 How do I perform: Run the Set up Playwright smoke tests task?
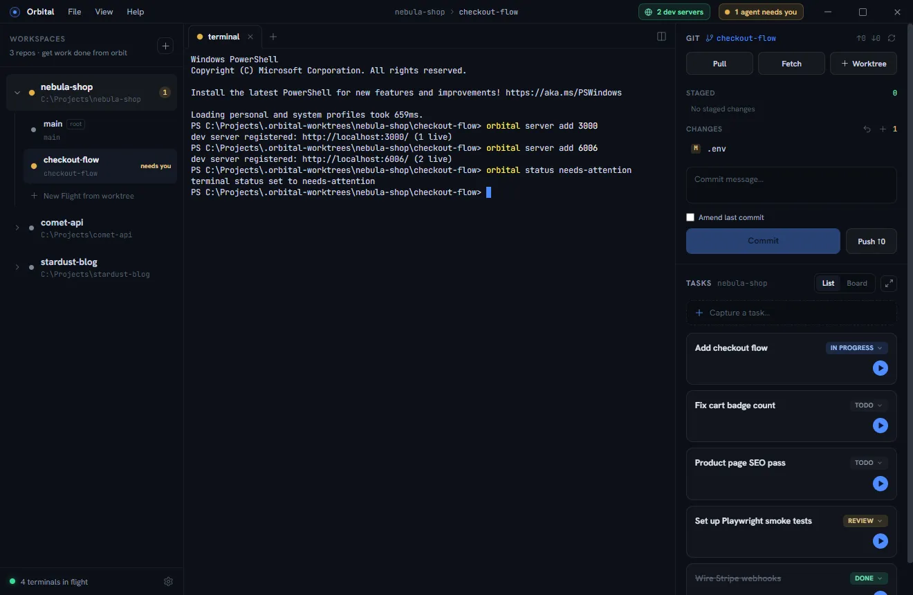tap(880, 541)
